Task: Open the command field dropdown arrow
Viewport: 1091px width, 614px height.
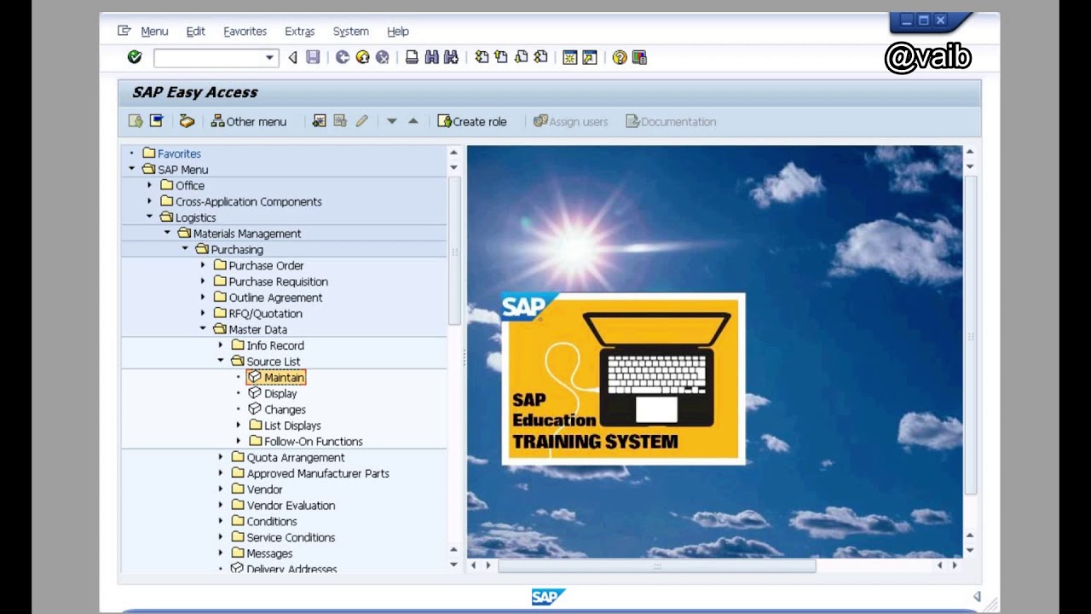Action: (x=269, y=57)
